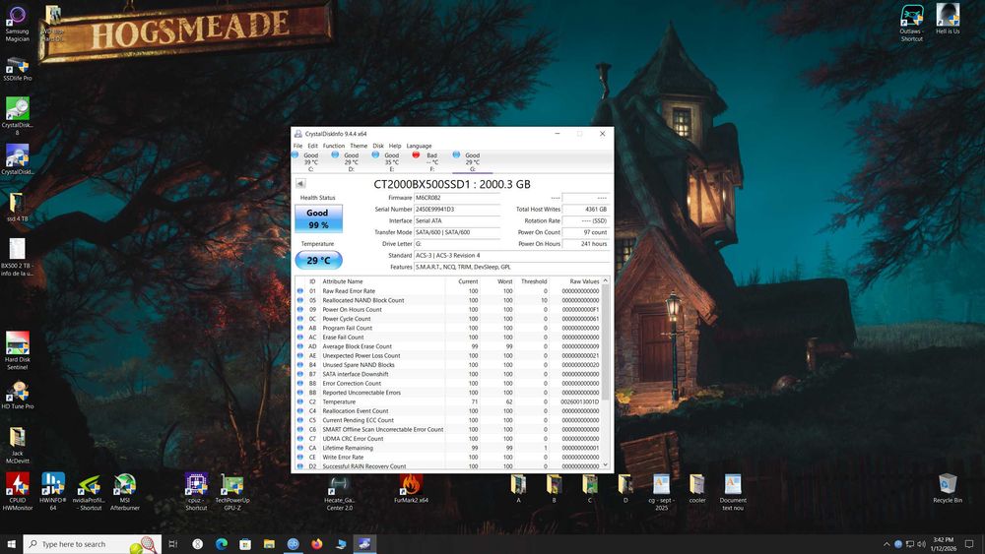Click the SMART attribute list scrollbar thumb
The width and height of the screenshot is (985, 554).
coord(606,342)
